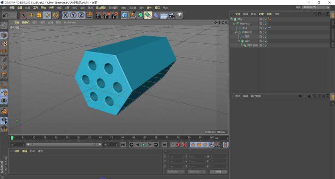Click the timeline preview range slider bar
Image resolution: width=335 pixels, height=179 pixels.
(64, 144)
